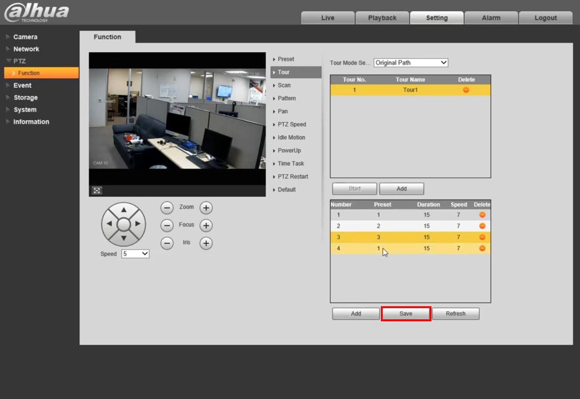Expand the System sidebar section
This screenshot has width=580, height=399.
(x=25, y=110)
